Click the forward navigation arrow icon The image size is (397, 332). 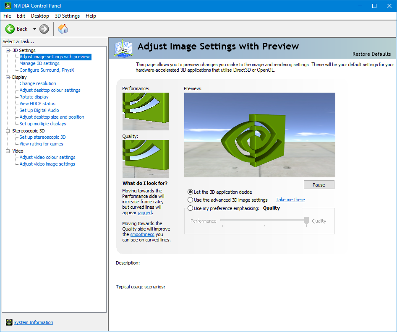point(43,29)
